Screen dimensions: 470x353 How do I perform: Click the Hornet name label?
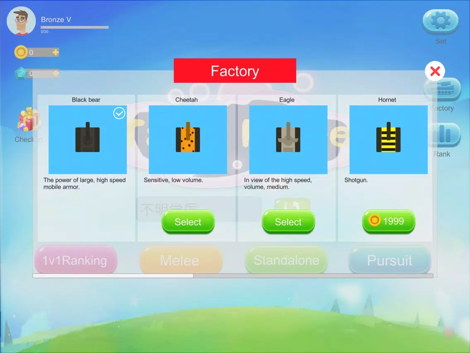pyautogui.click(x=387, y=100)
